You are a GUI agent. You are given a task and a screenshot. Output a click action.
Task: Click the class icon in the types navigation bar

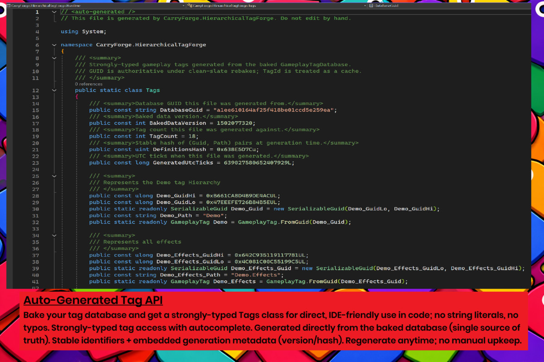coord(190,6)
